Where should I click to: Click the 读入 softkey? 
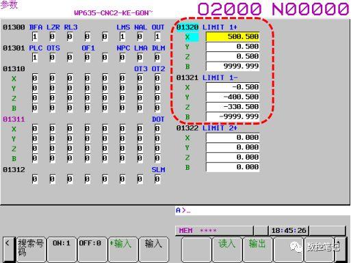(x=227, y=249)
